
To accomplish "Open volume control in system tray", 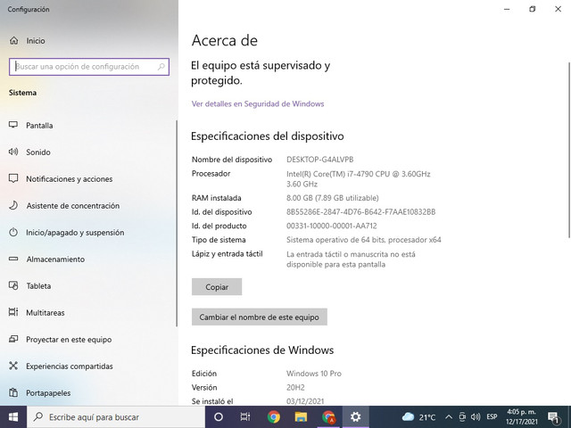I will coord(476,417).
